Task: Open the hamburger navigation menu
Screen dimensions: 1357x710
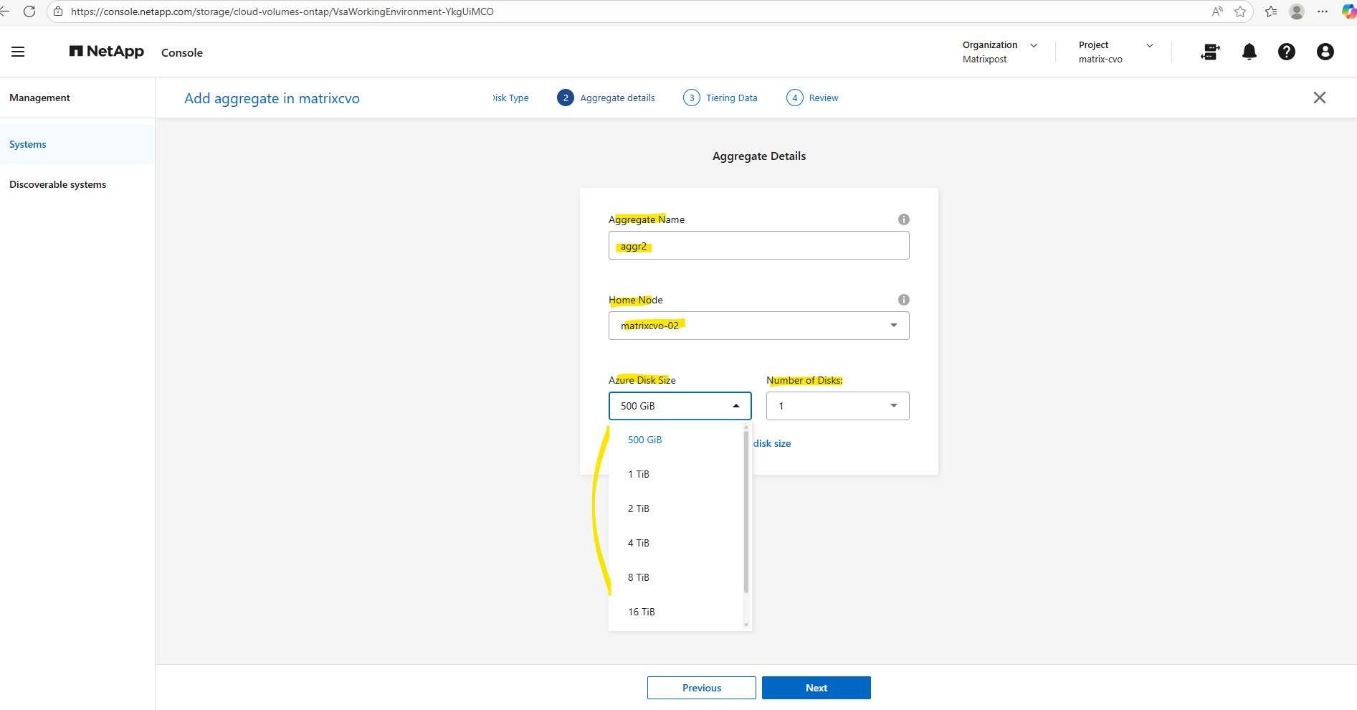Action: [18, 52]
